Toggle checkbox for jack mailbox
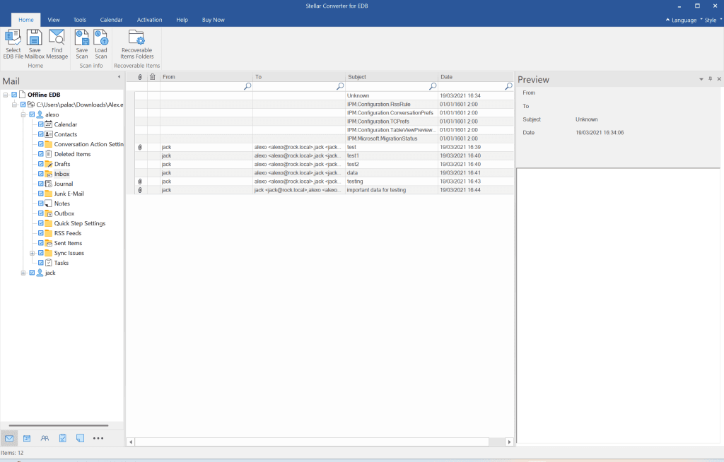This screenshot has height=462, width=724. [32, 273]
